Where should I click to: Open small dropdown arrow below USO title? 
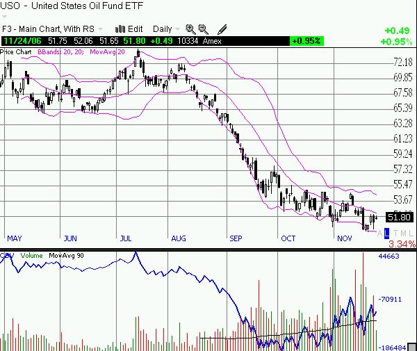click(x=3, y=17)
